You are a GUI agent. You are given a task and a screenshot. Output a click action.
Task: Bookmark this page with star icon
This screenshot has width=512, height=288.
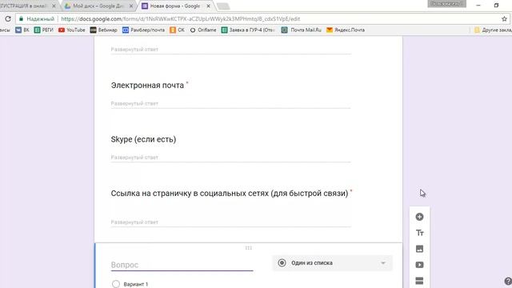[x=504, y=19]
